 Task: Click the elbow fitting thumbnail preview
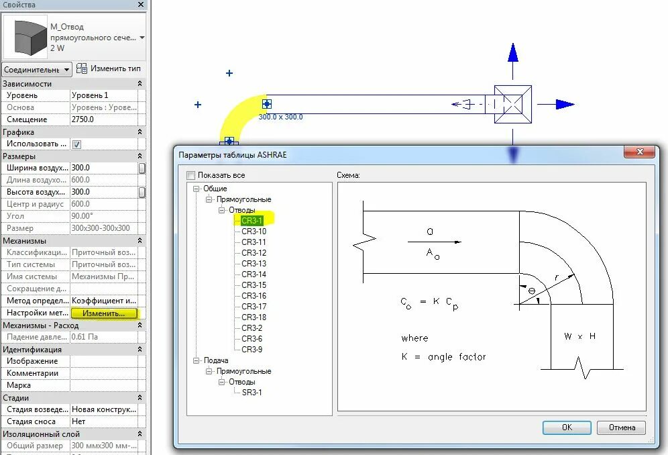tap(25, 37)
